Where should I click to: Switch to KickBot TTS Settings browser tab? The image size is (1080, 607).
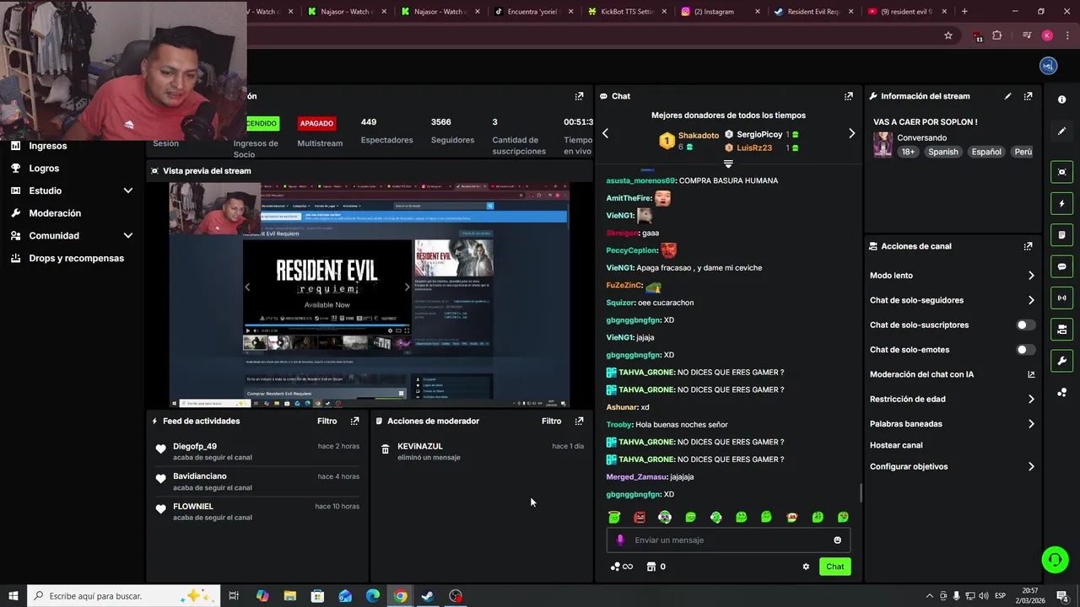(x=627, y=12)
